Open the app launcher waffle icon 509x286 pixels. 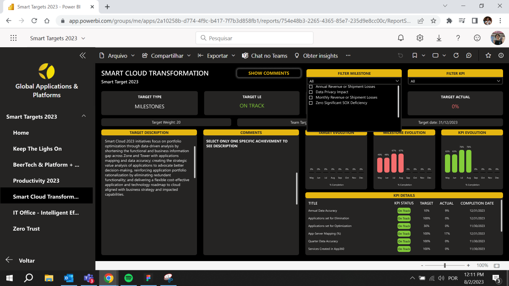pos(13,38)
